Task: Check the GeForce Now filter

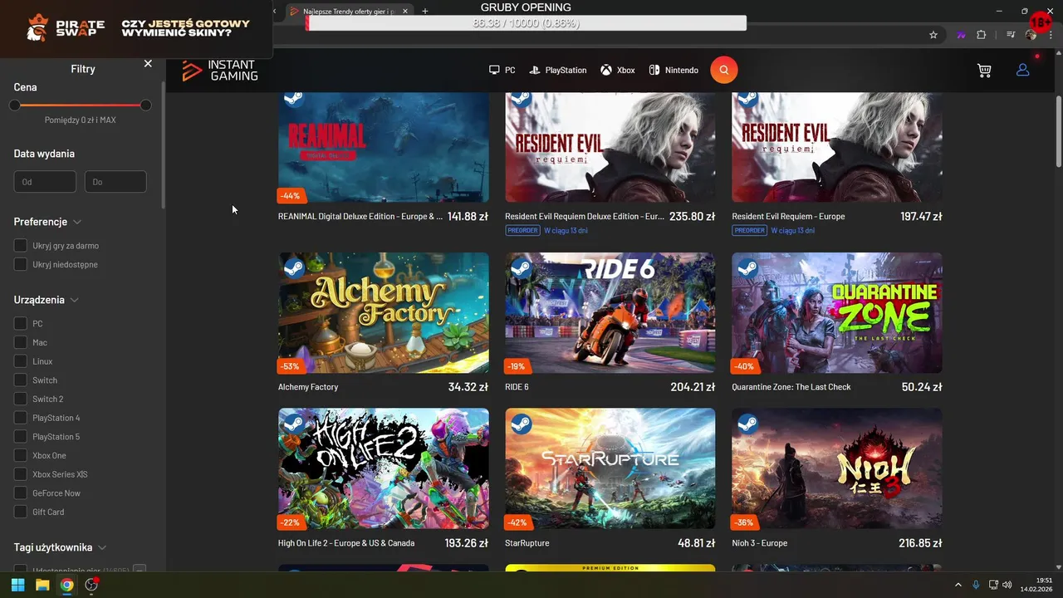Action: point(21,493)
